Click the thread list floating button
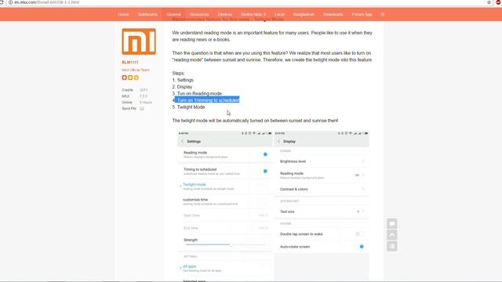The image size is (502, 282). coord(392,246)
